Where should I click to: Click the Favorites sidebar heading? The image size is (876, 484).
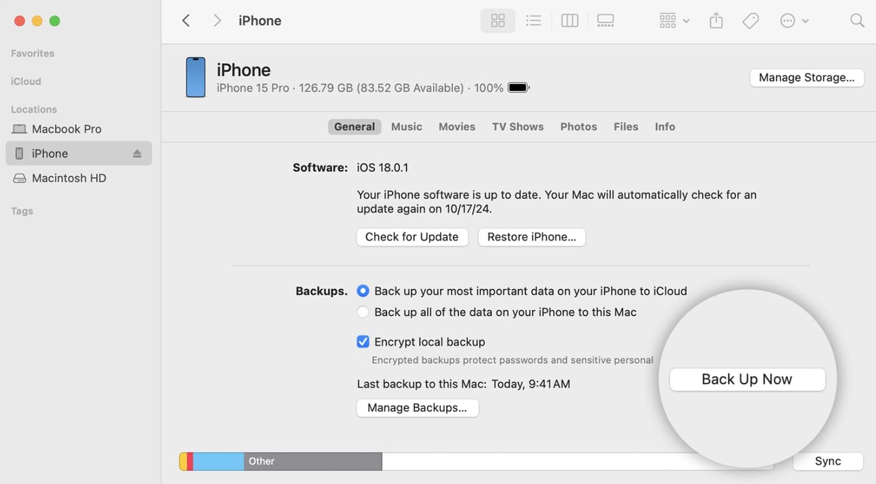(x=32, y=53)
